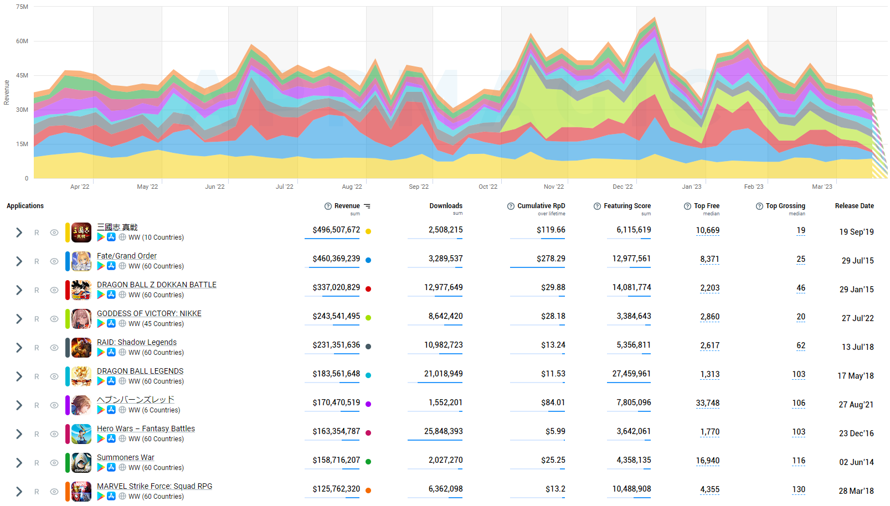Click the DOKKAN BATTLE app thumbnail
This screenshot has height=506, width=890.
click(81, 290)
